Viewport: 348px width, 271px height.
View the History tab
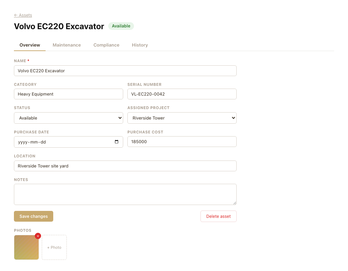(140, 45)
